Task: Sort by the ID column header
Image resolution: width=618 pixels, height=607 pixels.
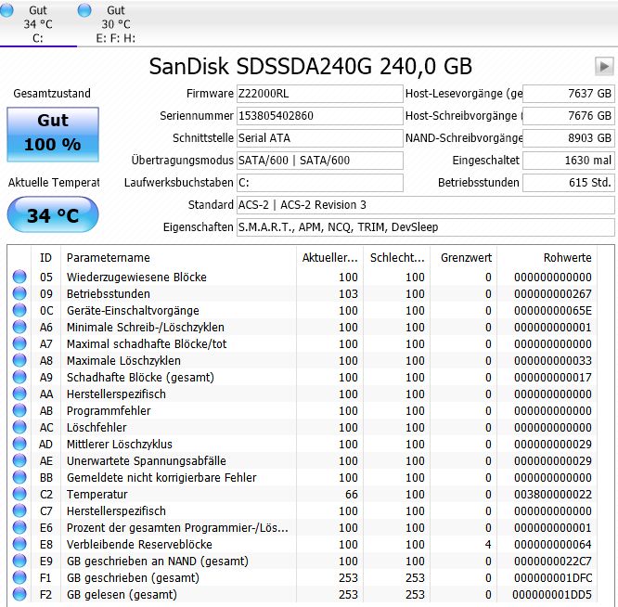Action: tap(45, 258)
